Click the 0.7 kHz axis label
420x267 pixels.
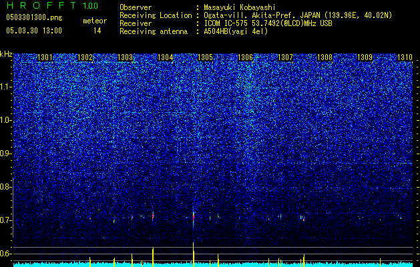(5, 220)
